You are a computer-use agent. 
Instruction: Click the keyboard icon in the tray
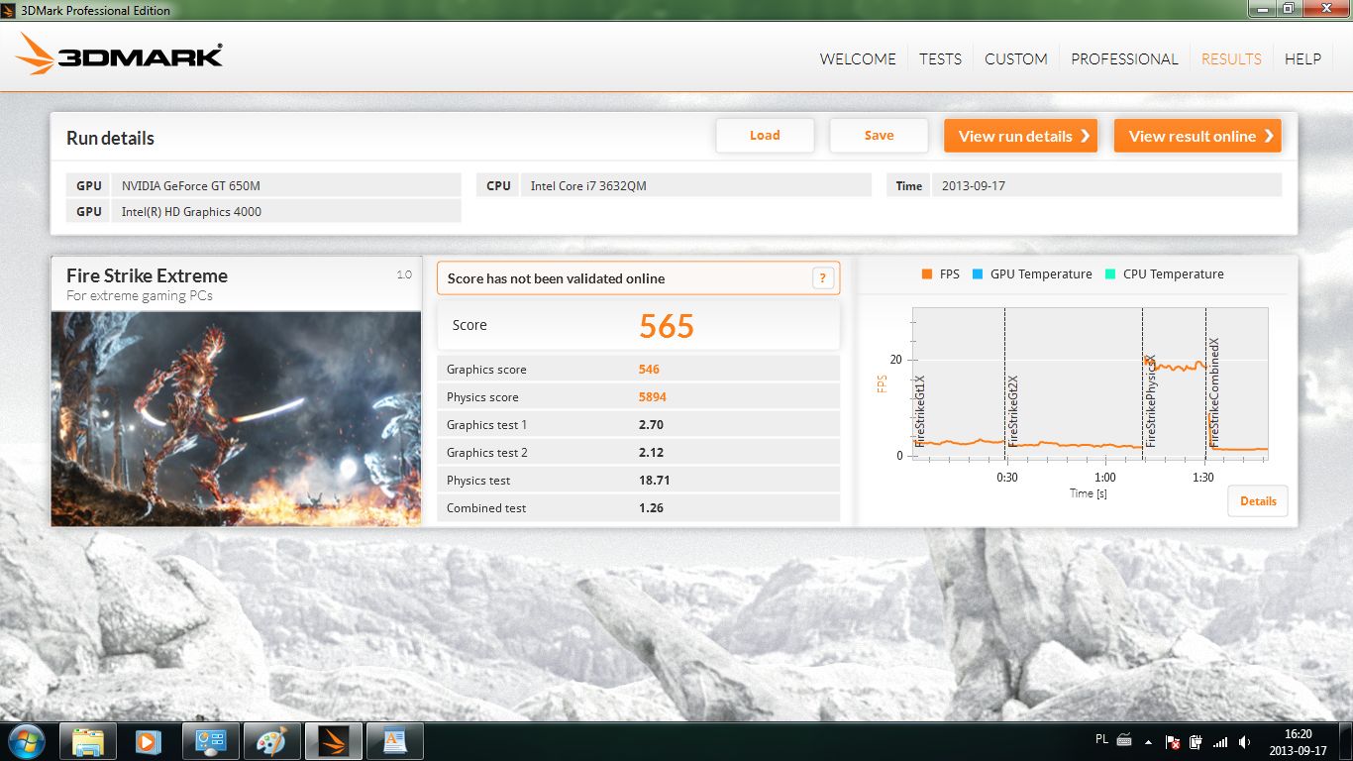click(x=1124, y=739)
